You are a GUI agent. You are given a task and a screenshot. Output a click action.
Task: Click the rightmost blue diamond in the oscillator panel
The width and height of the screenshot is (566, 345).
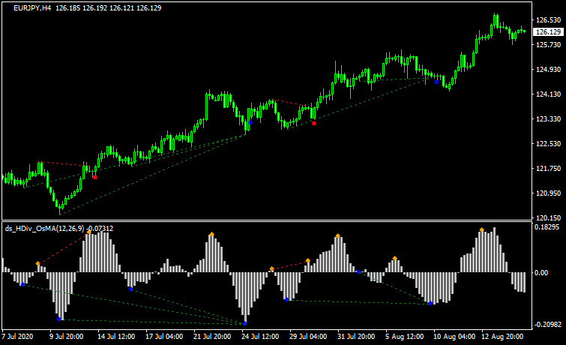(x=431, y=303)
